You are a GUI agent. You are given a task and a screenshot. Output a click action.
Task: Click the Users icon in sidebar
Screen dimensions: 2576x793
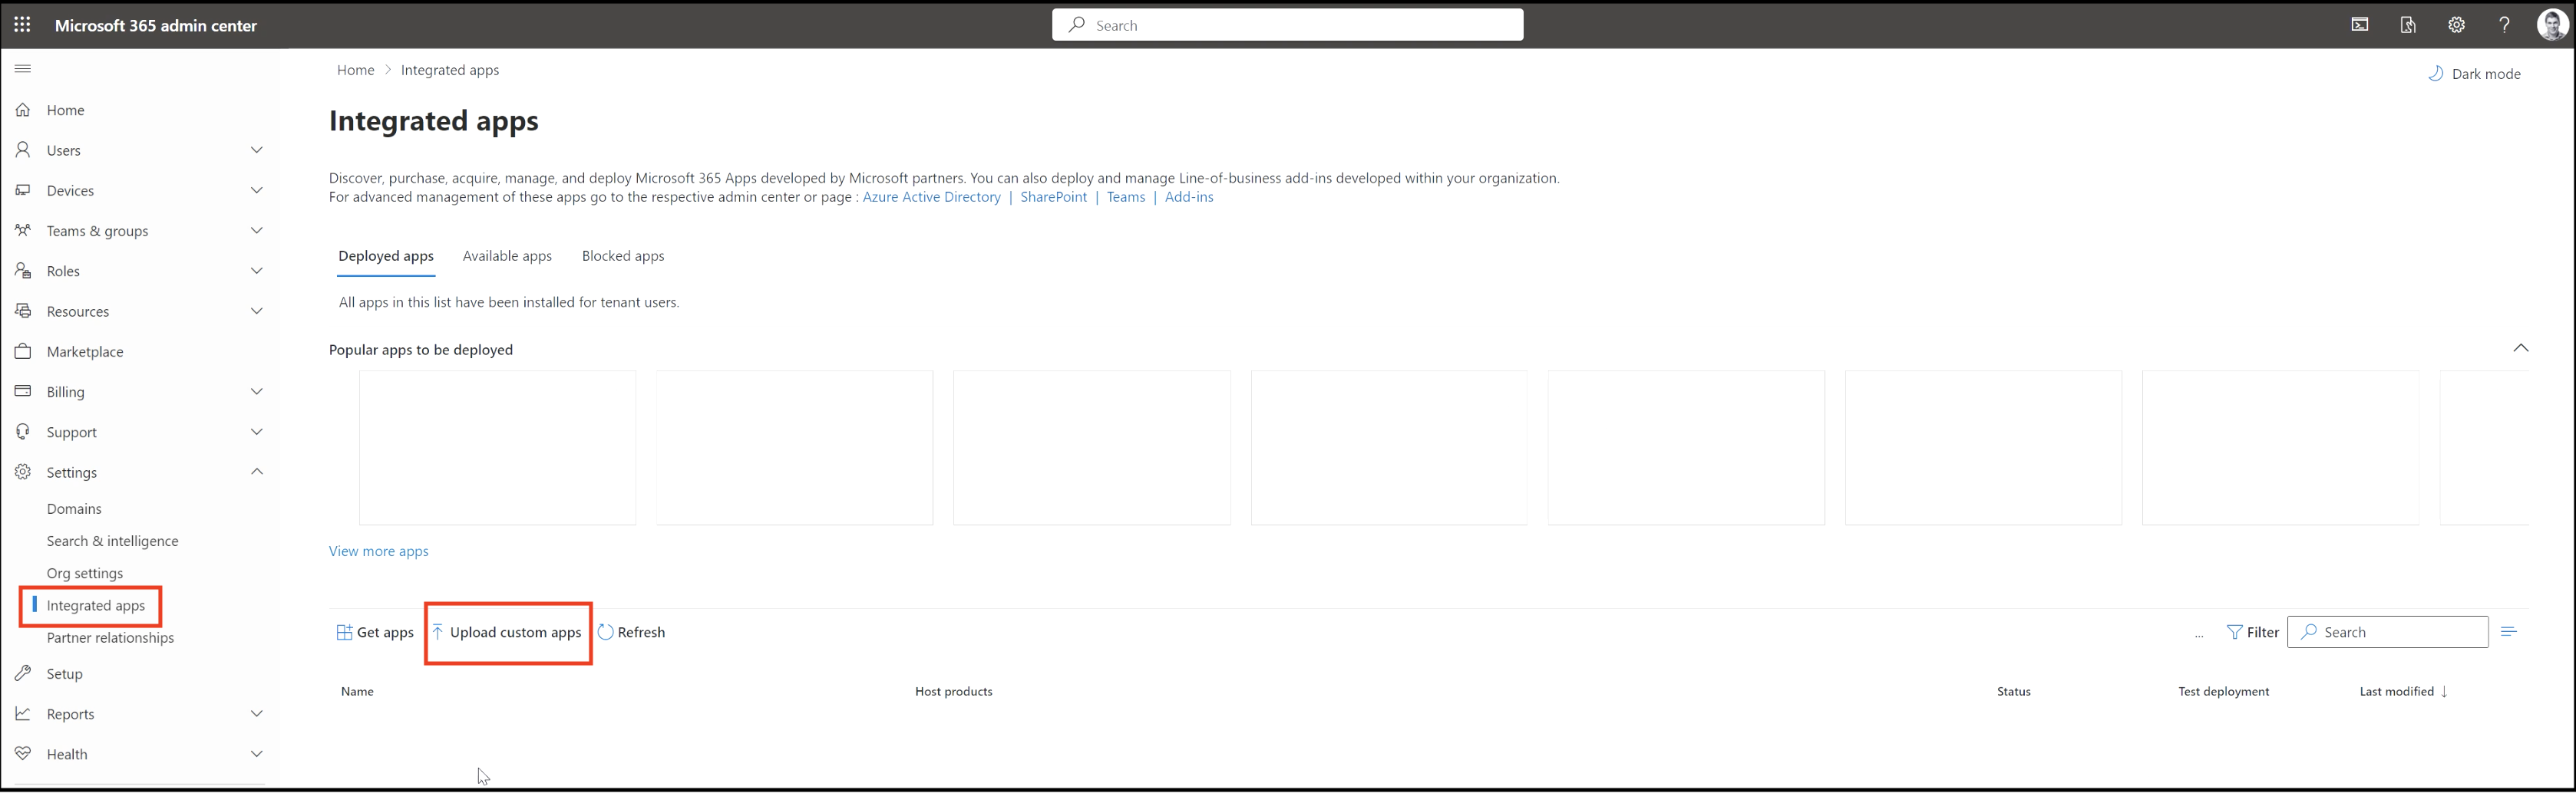23,150
